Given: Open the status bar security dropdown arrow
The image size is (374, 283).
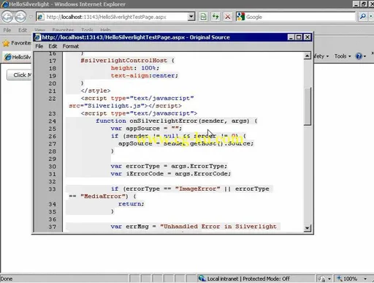Looking at the screenshot, I should 329,279.
